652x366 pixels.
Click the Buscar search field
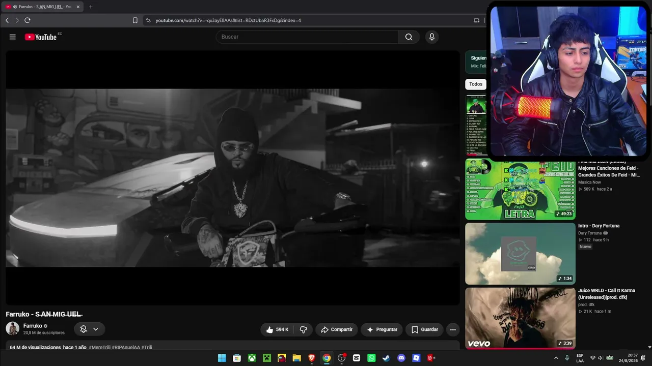pyautogui.click(x=307, y=37)
